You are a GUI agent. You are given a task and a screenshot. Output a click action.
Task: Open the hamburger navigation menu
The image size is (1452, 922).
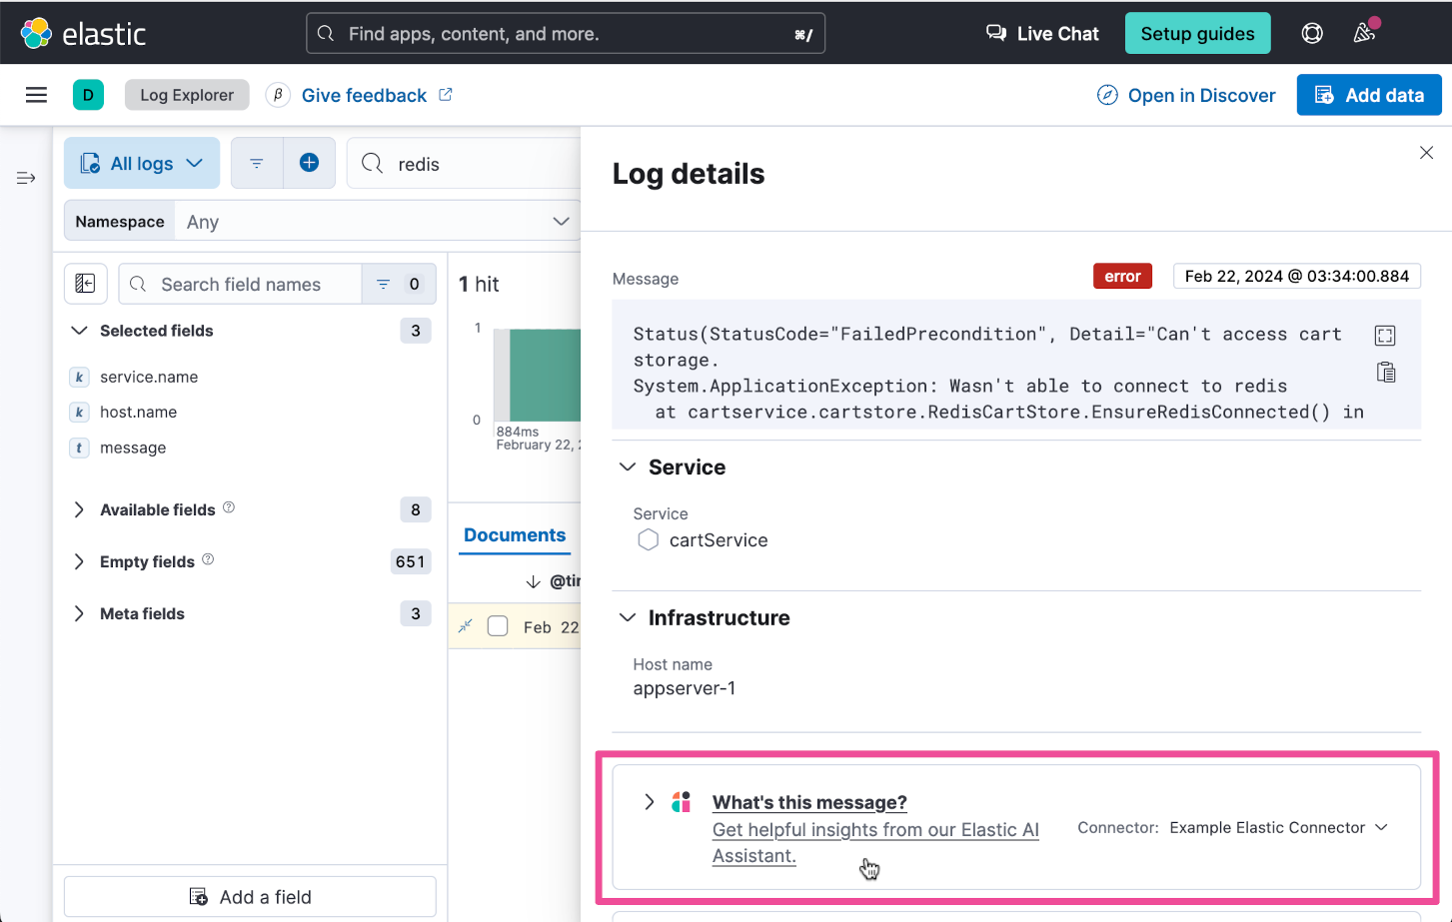[37, 95]
